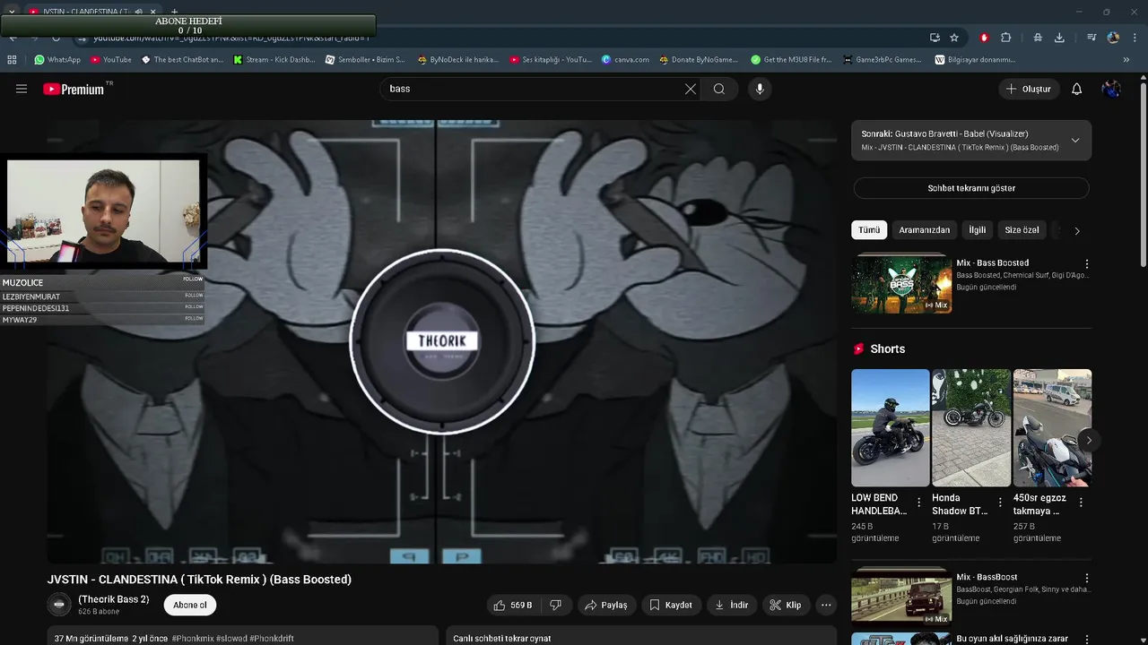The height and width of the screenshot is (645, 1148).
Task: Open the media control icon in browser toolbar
Action: click(x=1091, y=38)
